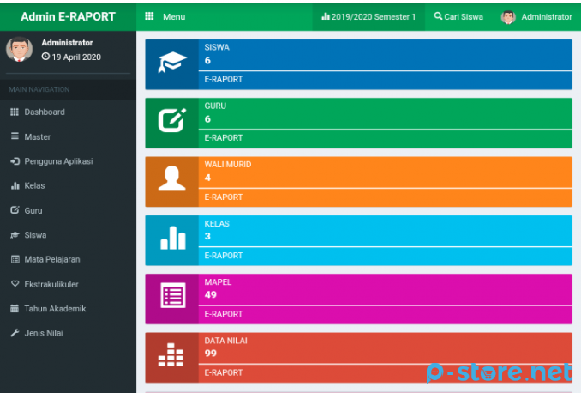The image size is (581, 393).
Task: Click the edit pencil icon on Guru card
Action: (171, 123)
